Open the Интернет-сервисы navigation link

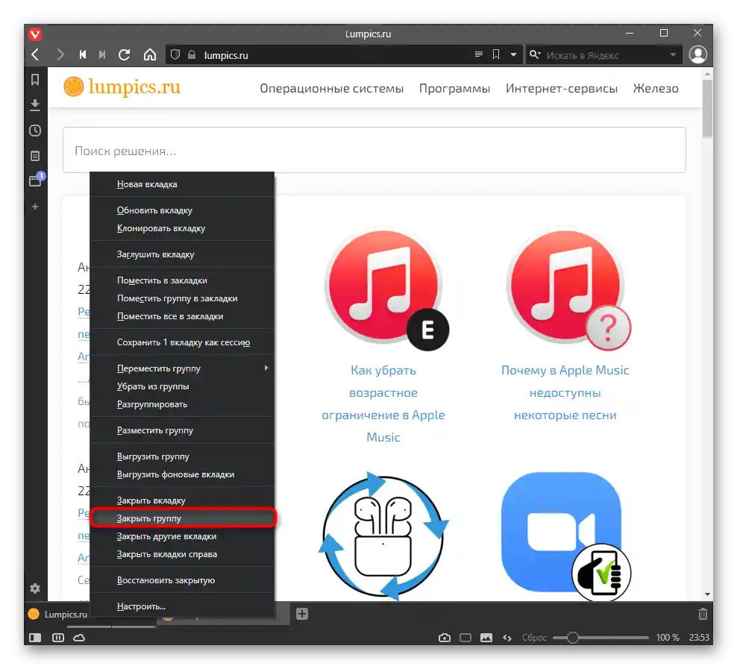[x=562, y=88]
